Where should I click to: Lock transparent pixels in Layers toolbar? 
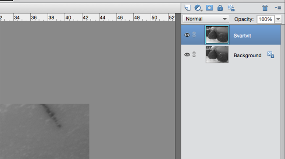tap(231, 8)
